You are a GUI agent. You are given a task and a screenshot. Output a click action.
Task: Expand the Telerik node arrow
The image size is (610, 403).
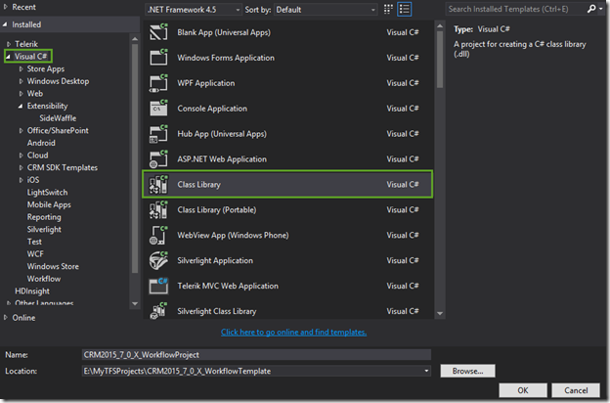(9, 44)
